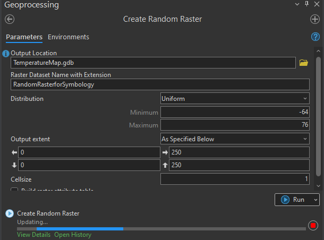This screenshot has height=240, width=324.
Task: Close the Geoprocessing pane
Action: tap(317, 4)
